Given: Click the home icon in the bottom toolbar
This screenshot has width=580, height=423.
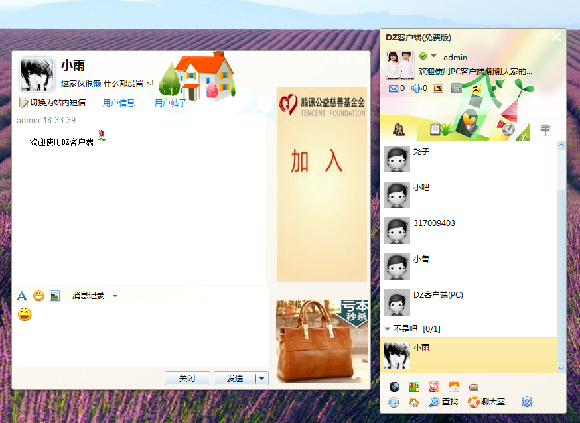Looking at the screenshot, I should pyautogui.click(x=413, y=402).
